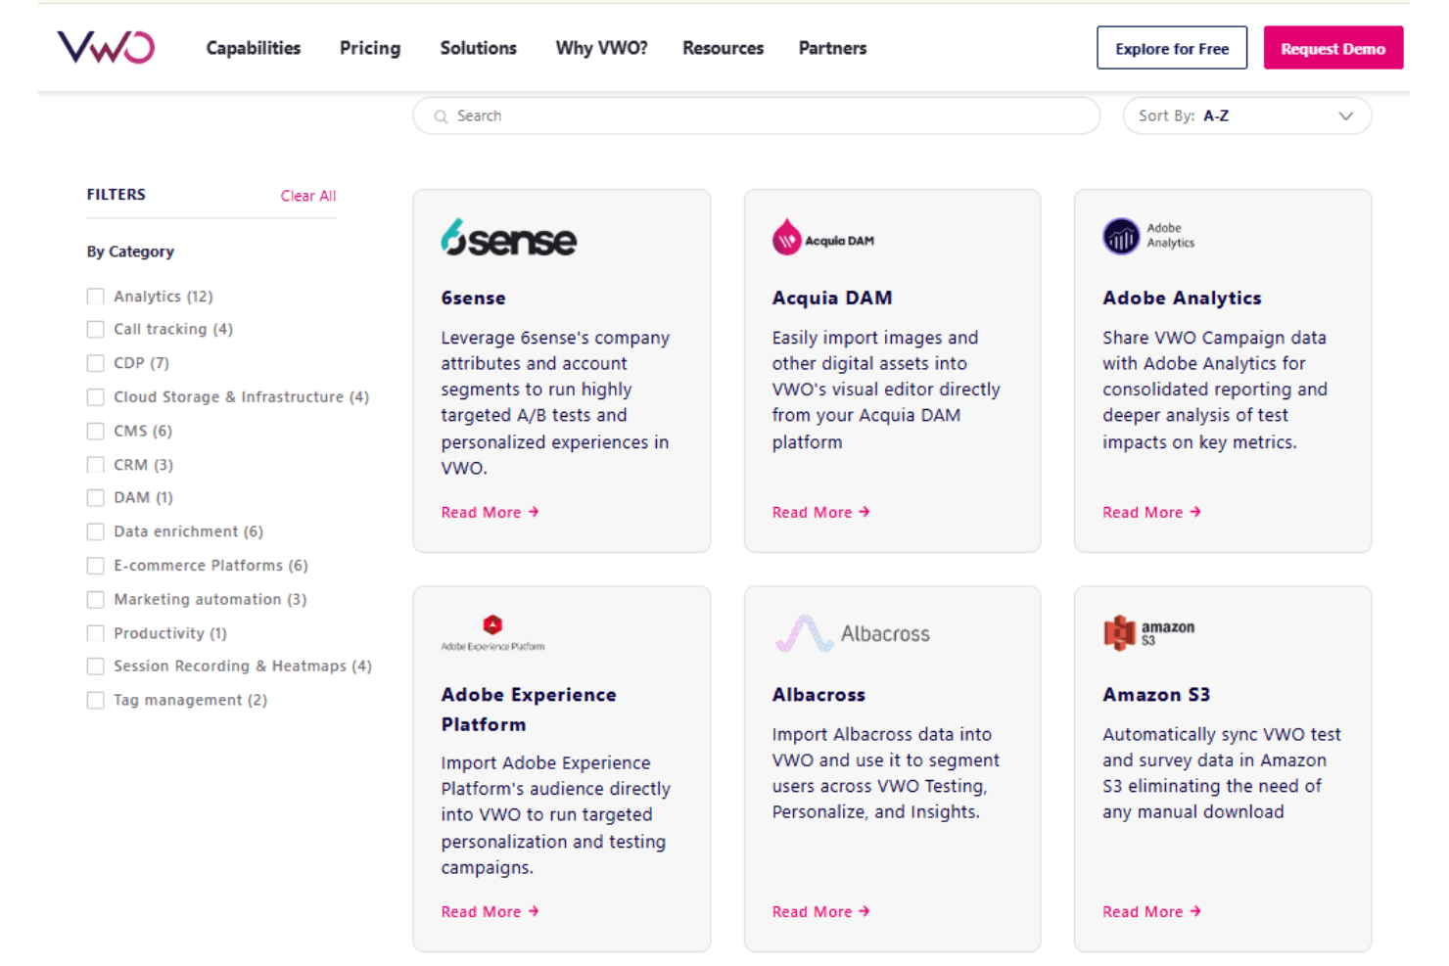Open the Resources menu
The image size is (1449, 966).
tap(723, 48)
